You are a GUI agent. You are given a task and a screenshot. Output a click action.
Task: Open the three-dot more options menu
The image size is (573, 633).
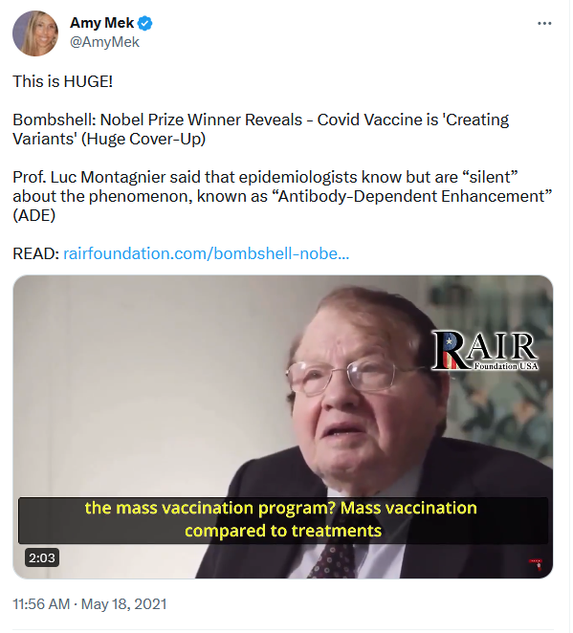click(x=544, y=23)
